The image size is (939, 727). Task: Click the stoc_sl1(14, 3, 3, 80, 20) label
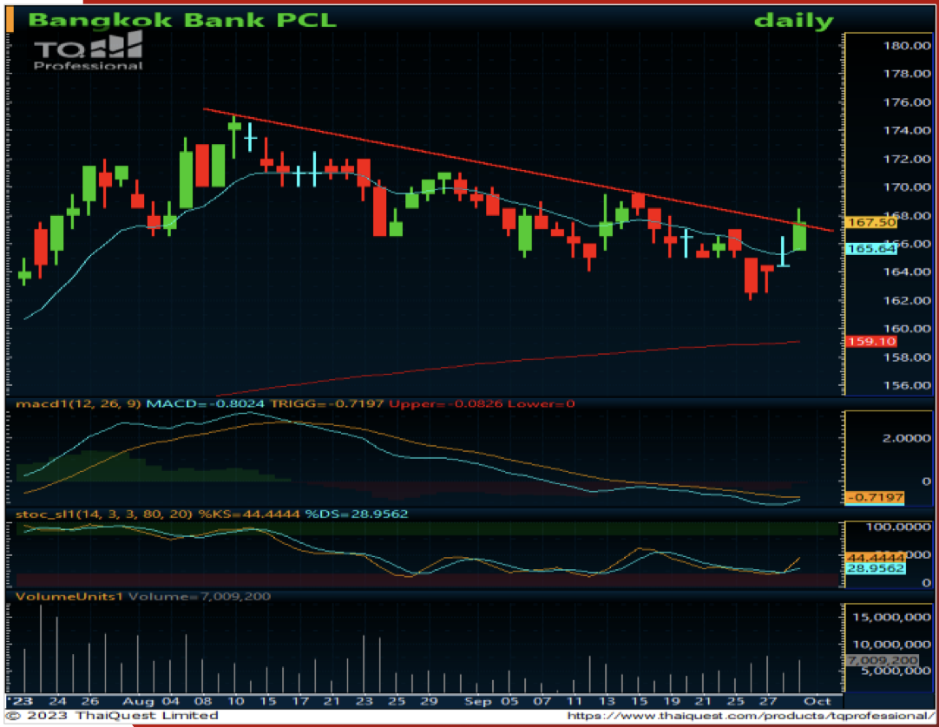coord(104,514)
